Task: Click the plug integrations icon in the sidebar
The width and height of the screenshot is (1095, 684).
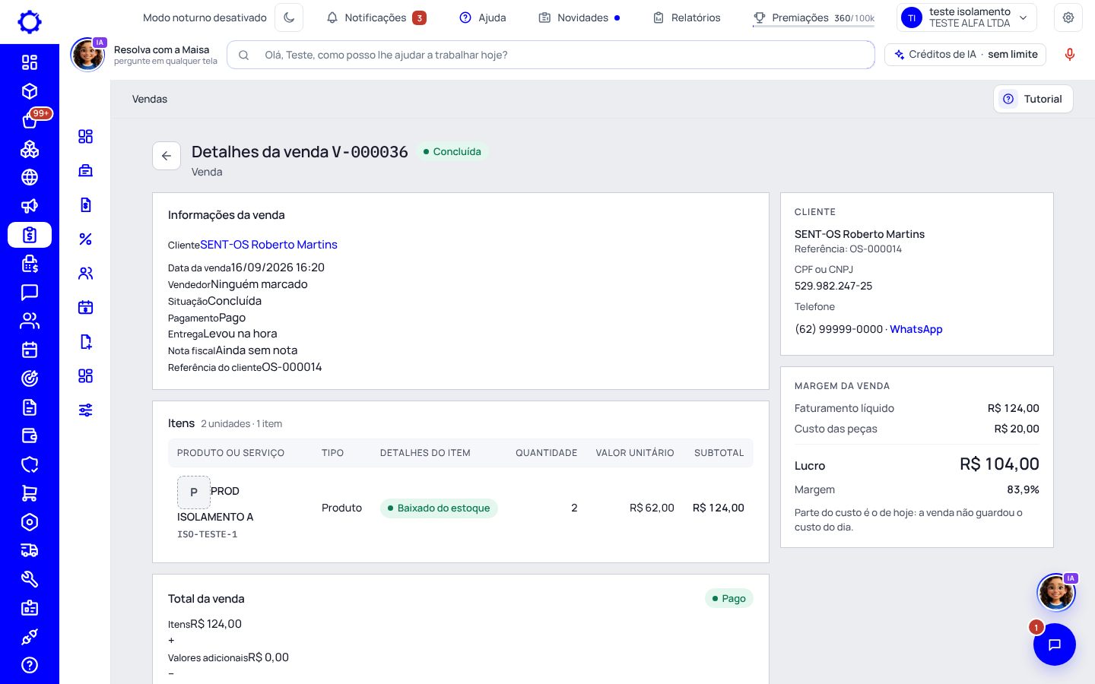Action: point(30,637)
